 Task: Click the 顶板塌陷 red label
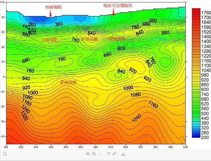click(x=50, y=40)
